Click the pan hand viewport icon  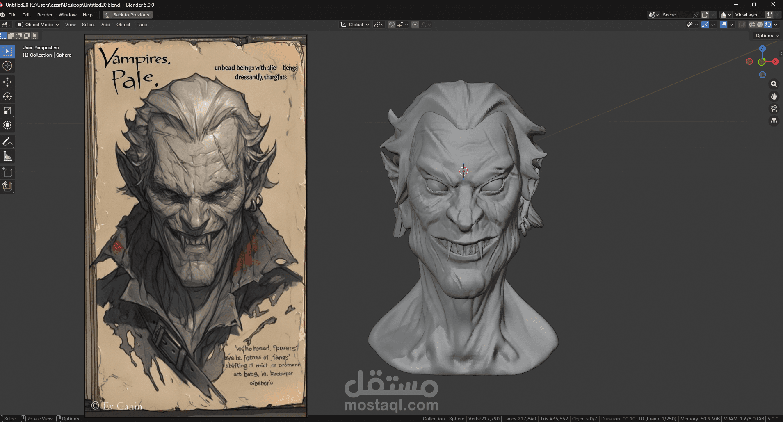coord(774,96)
